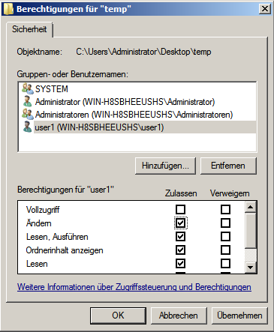Click the Administrator user icon
The width and height of the screenshot is (274, 332).
tap(27, 101)
